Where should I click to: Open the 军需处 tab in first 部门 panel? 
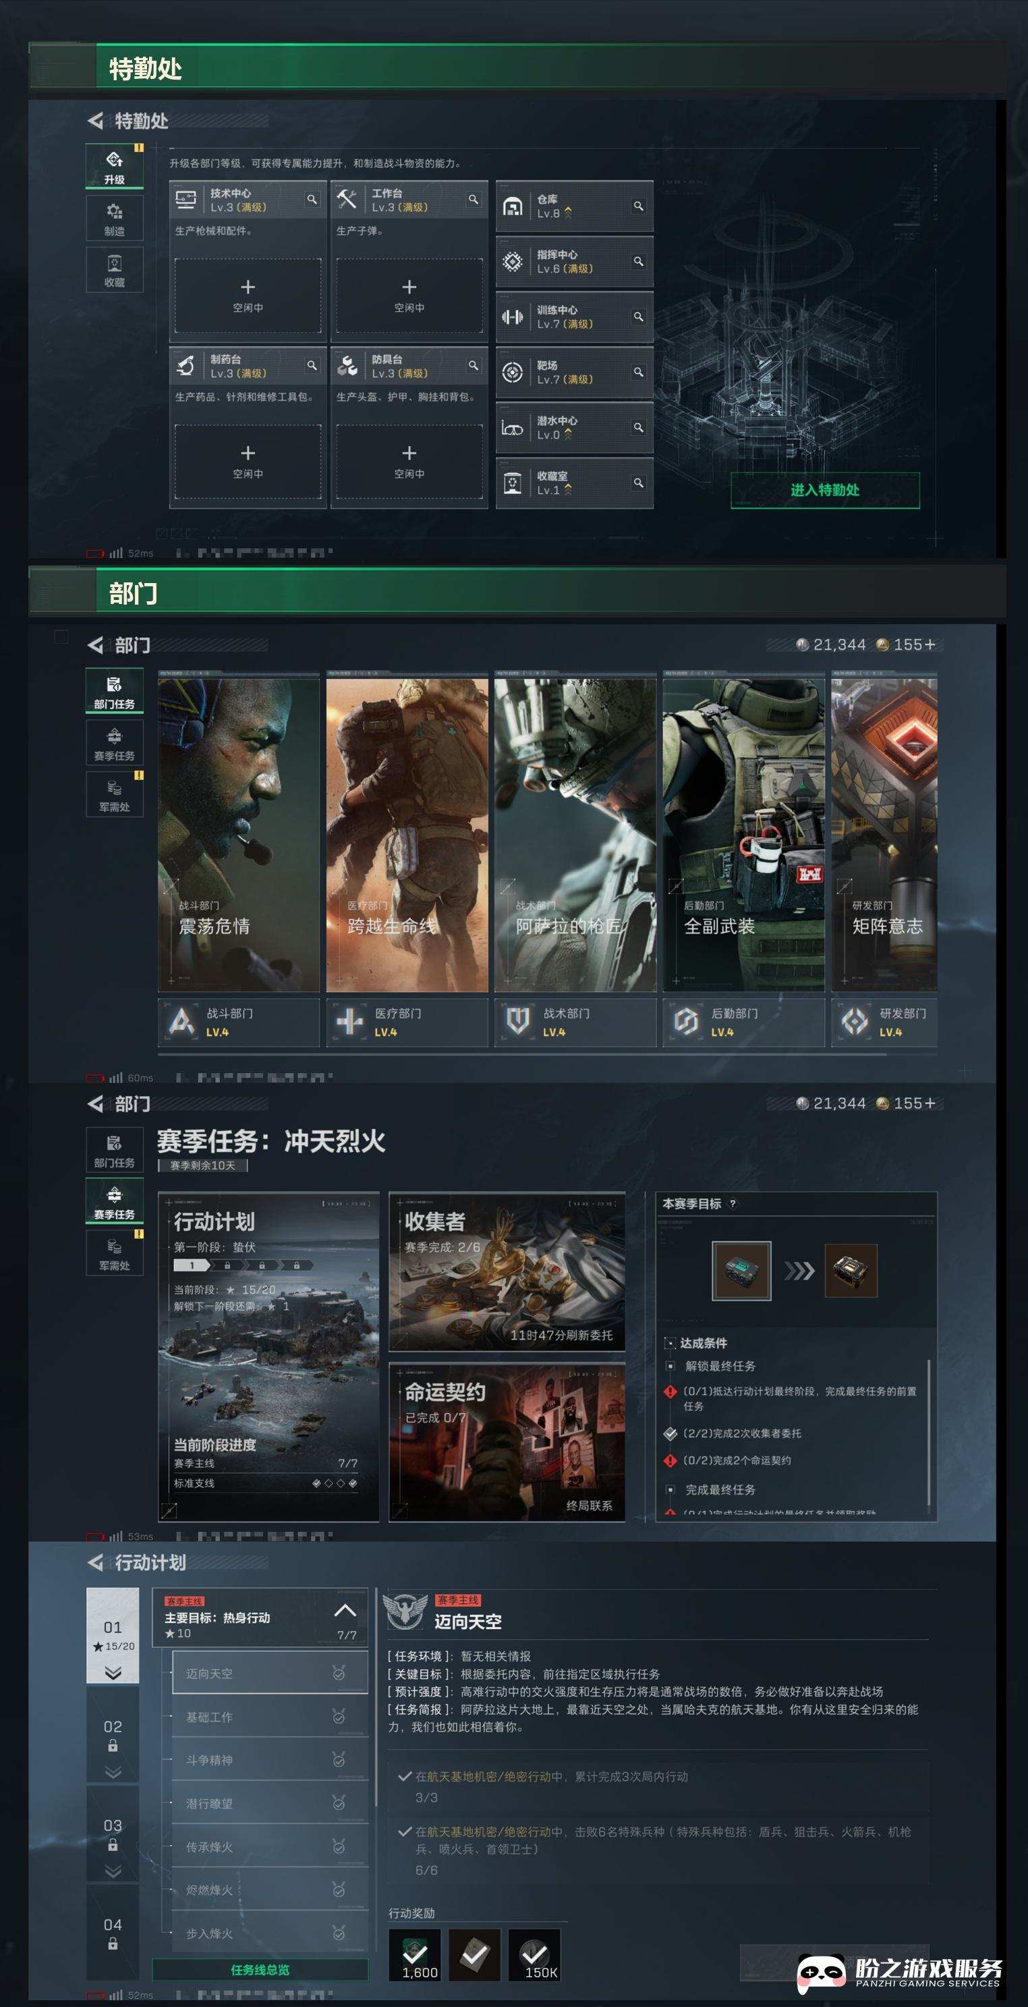click(115, 794)
